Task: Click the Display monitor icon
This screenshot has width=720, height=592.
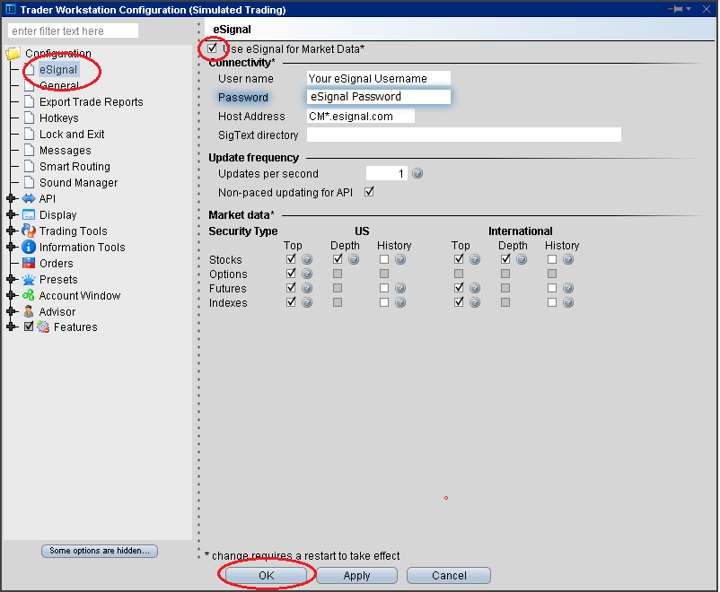Action: (29, 214)
